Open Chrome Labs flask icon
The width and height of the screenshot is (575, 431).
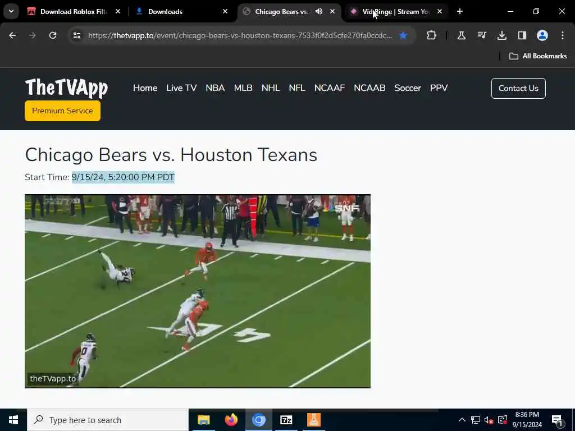[462, 35]
